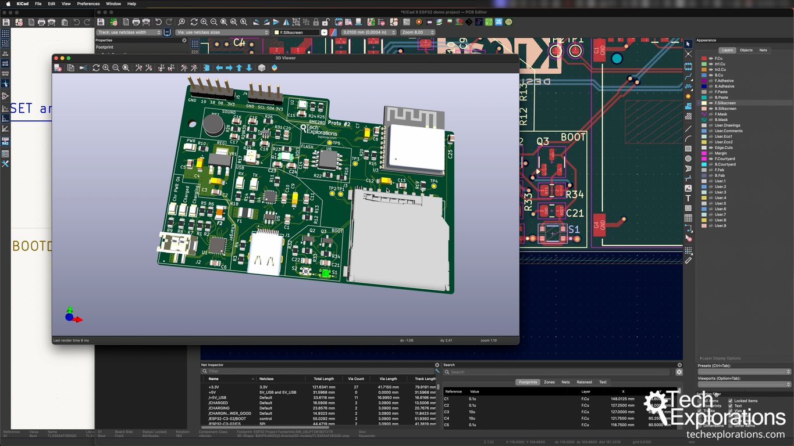Switch to Ratsnest tab in Search panel
This screenshot has height=446, width=794.
pos(584,382)
